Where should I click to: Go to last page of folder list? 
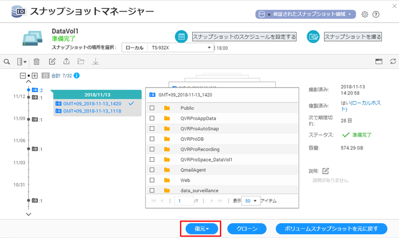(x=220, y=201)
